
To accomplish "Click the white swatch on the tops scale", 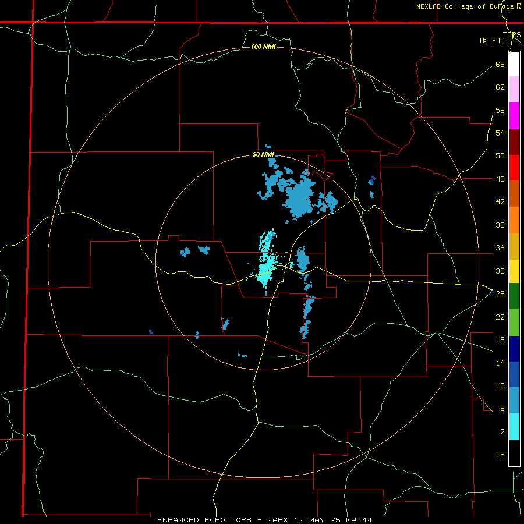I will click(x=514, y=64).
